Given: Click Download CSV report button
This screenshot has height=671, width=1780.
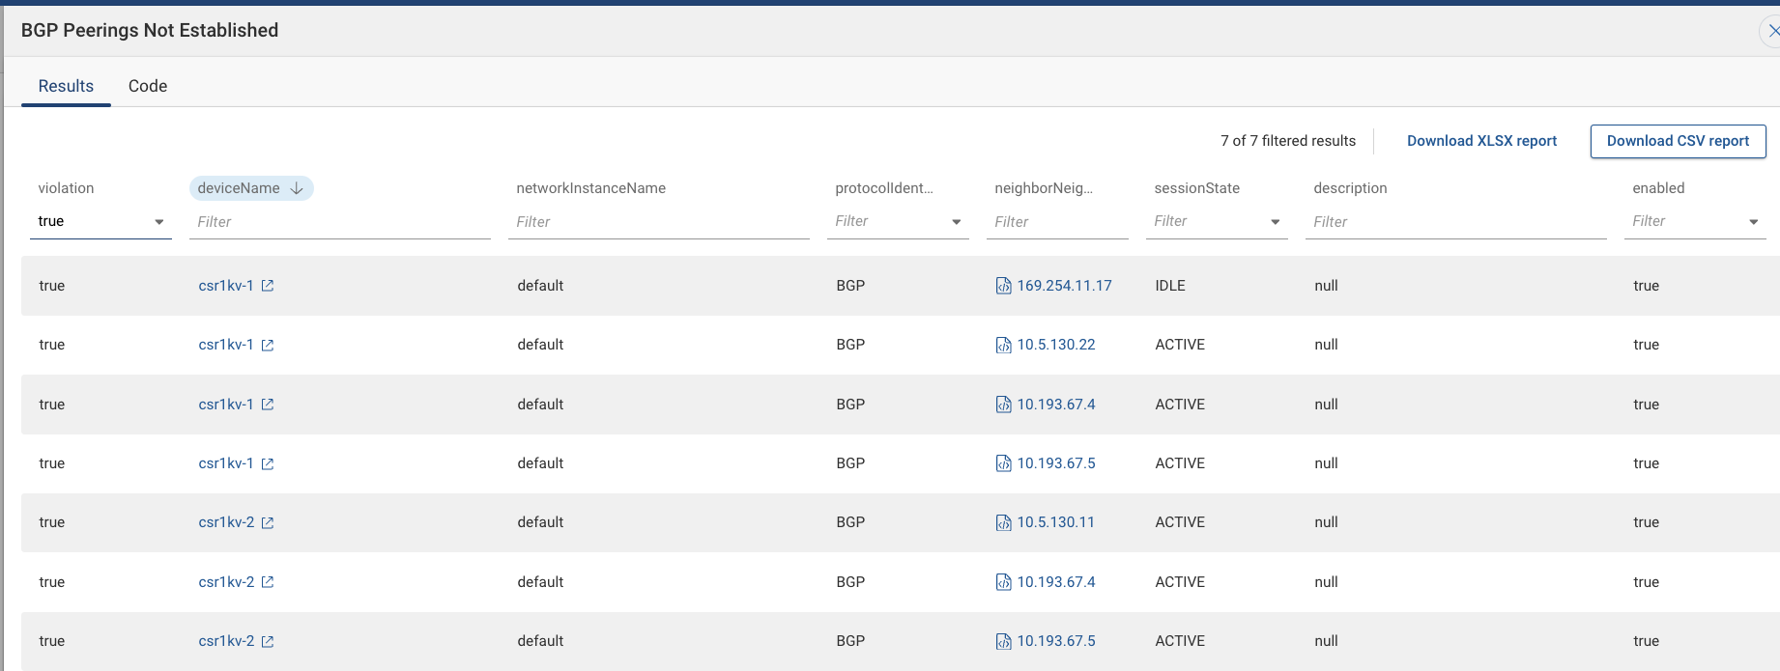Looking at the screenshot, I should (1678, 141).
